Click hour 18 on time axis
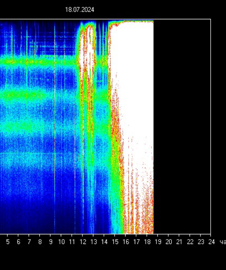This screenshot has width=226, height=270. coord(147,242)
